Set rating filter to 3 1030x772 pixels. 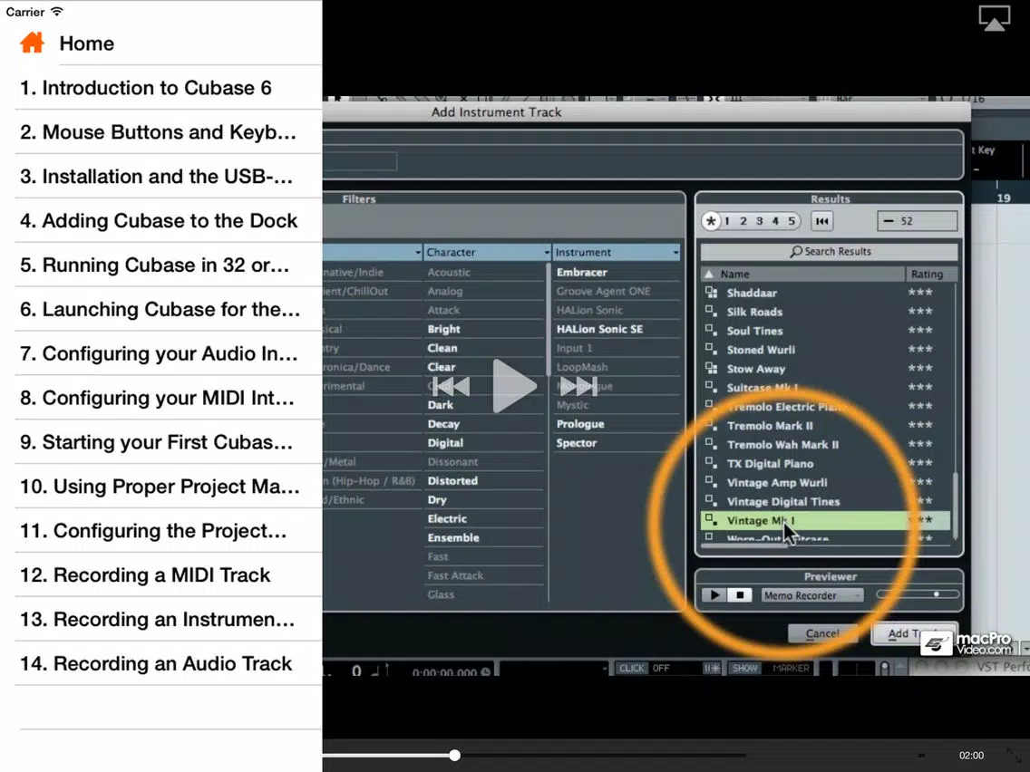(760, 221)
